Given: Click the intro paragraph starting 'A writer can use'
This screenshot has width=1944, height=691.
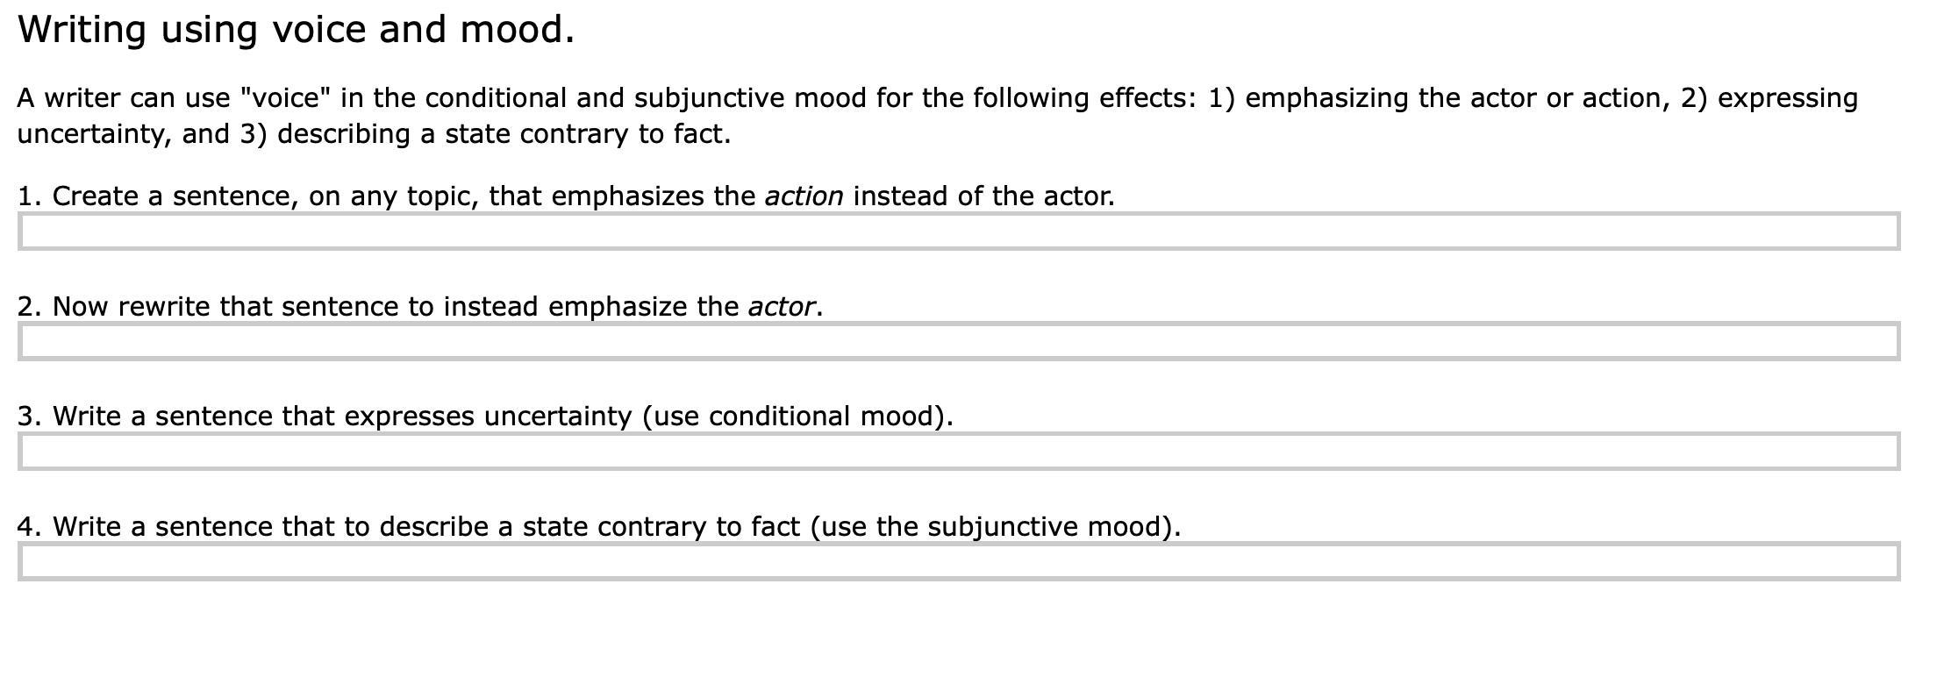Looking at the screenshot, I should (937, 116).
